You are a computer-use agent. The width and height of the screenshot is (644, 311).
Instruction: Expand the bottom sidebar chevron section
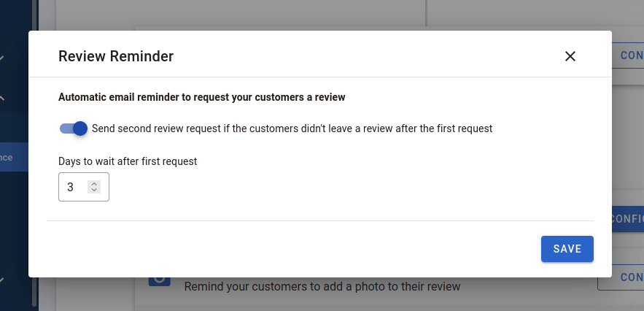coord(1,280)
